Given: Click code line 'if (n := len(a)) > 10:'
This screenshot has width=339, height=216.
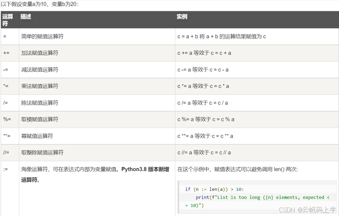Looking at the screenshot, I should point(214,190).
